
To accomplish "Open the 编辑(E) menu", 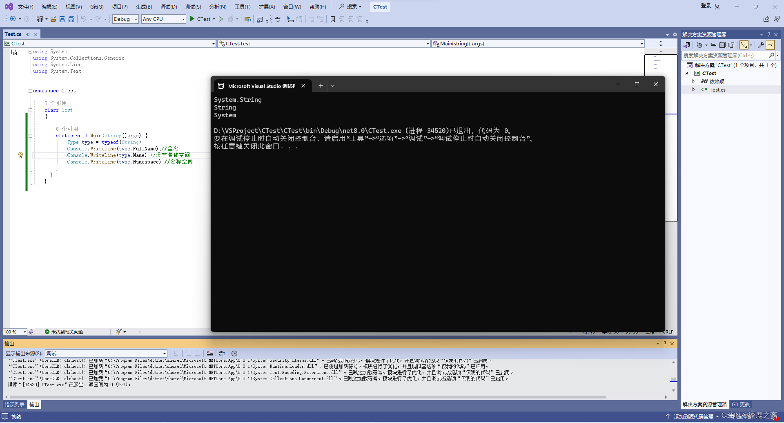I will tap(49, 7).
